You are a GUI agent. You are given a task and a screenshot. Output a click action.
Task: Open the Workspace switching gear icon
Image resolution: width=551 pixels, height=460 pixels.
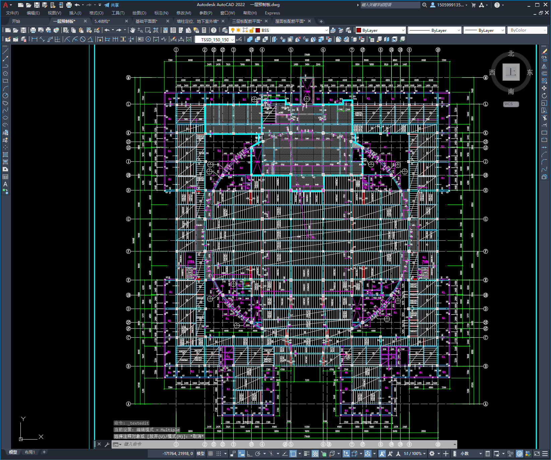pos(432,454)
